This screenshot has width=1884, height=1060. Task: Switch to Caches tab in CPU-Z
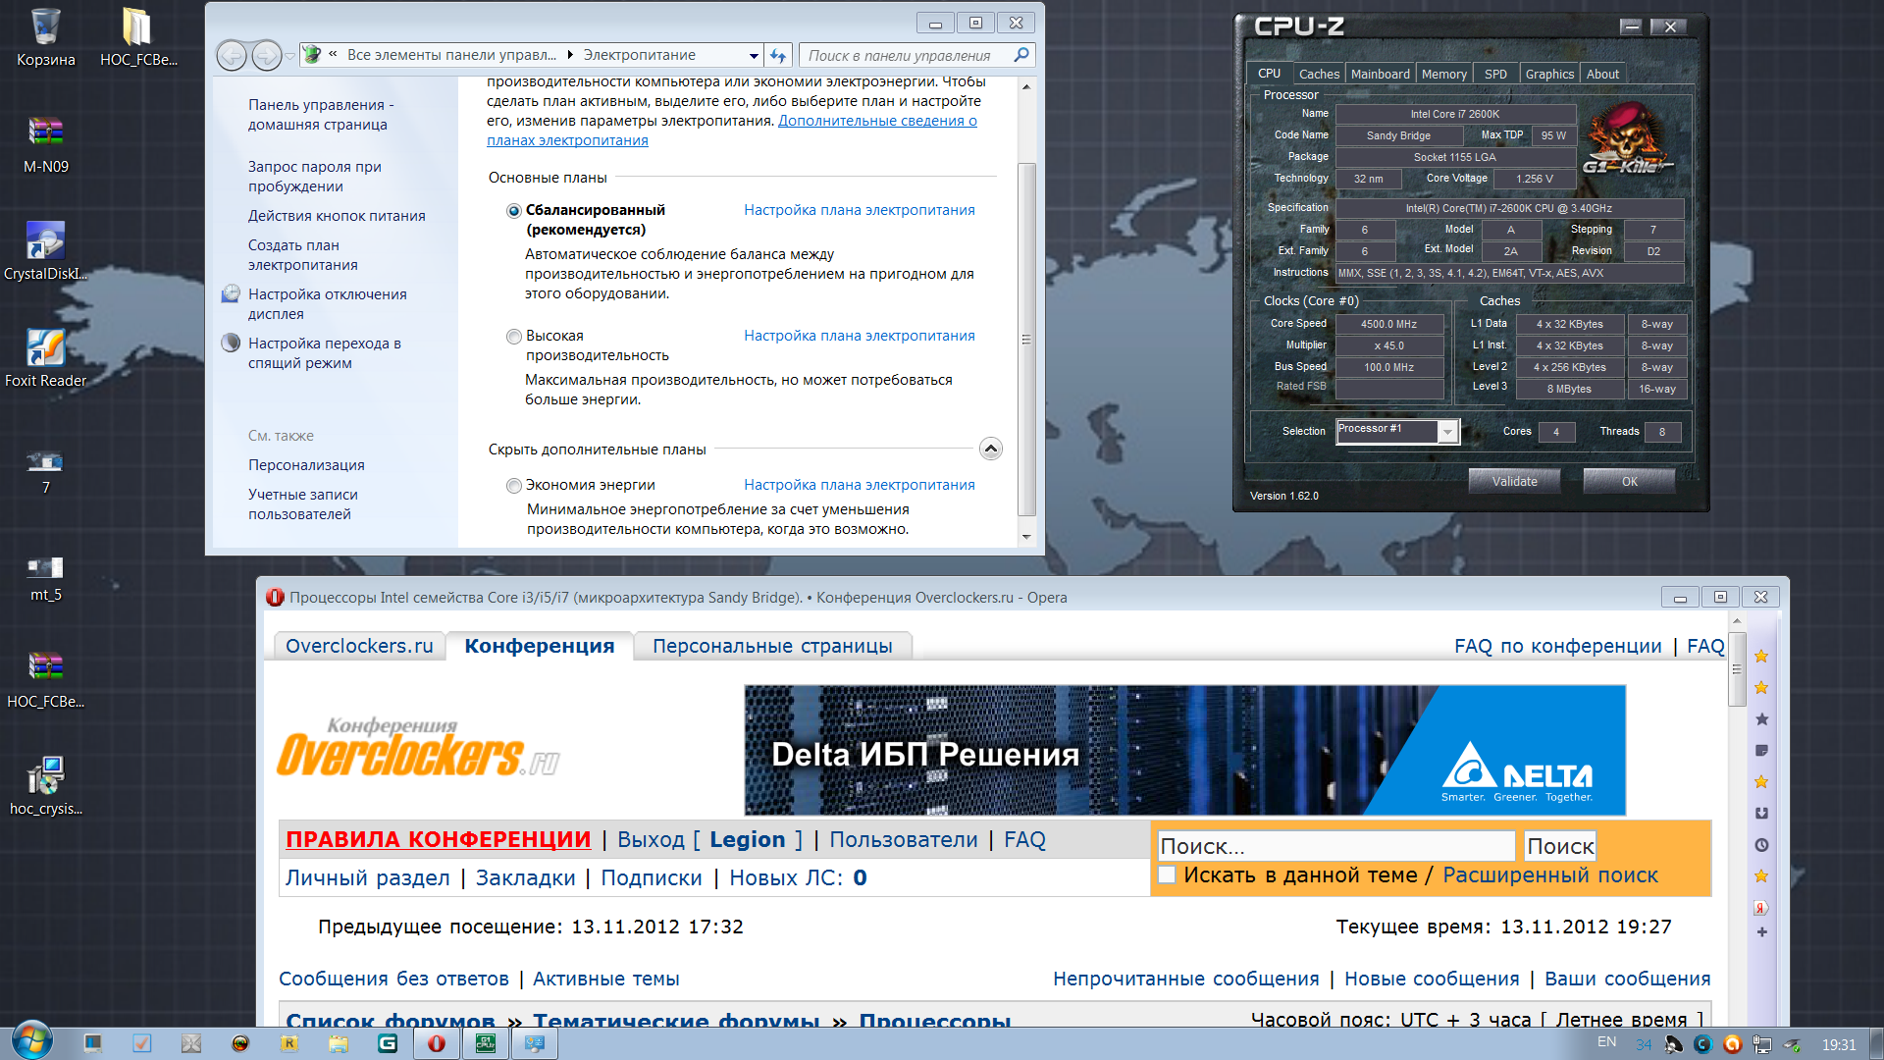click(x=1319, y=74)
